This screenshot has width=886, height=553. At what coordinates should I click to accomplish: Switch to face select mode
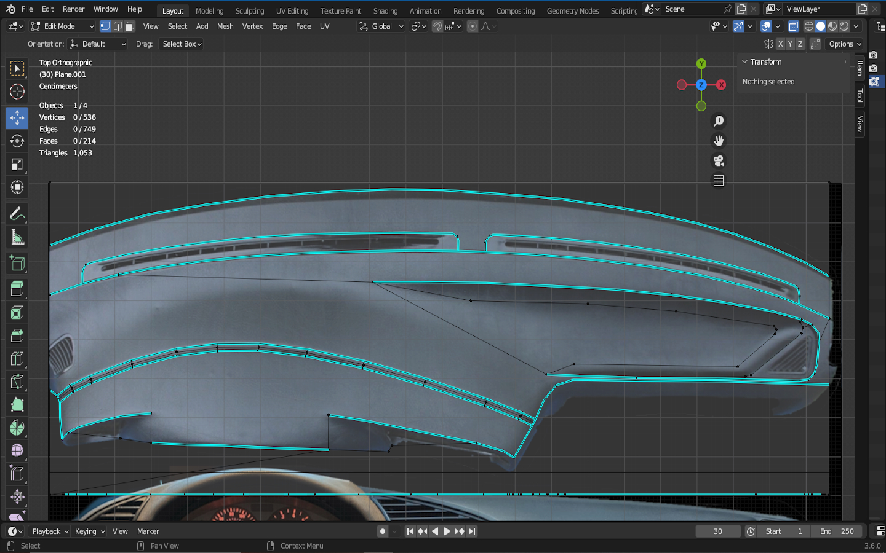pyautogui.click(x=129, y=26)
